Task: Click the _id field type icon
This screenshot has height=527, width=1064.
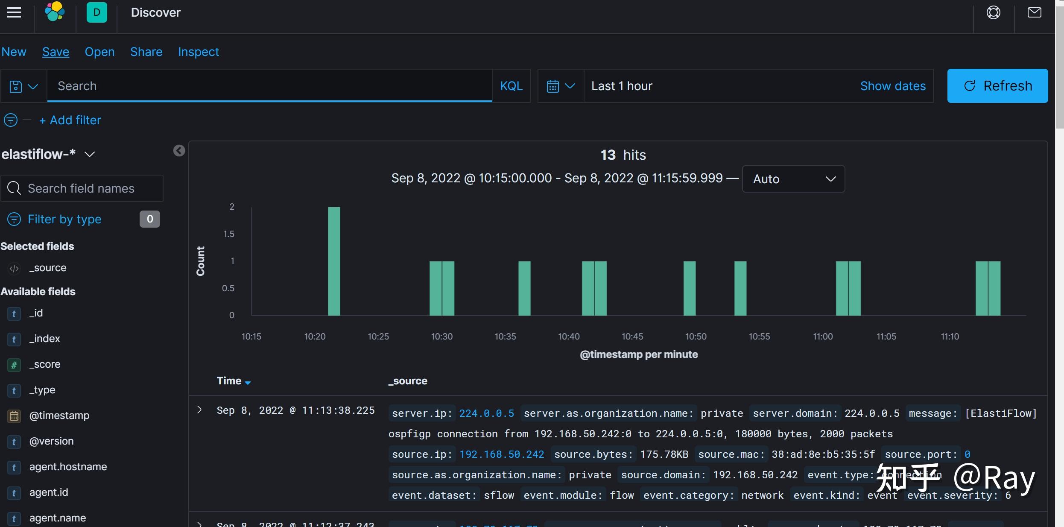Action: pyautogui.click(x=14, y=313)
